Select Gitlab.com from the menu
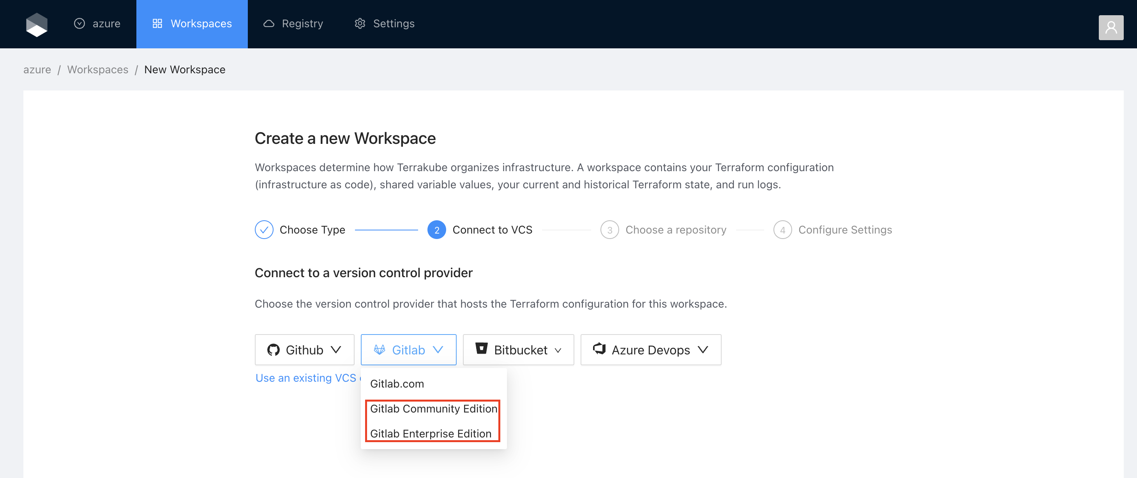 397,384
